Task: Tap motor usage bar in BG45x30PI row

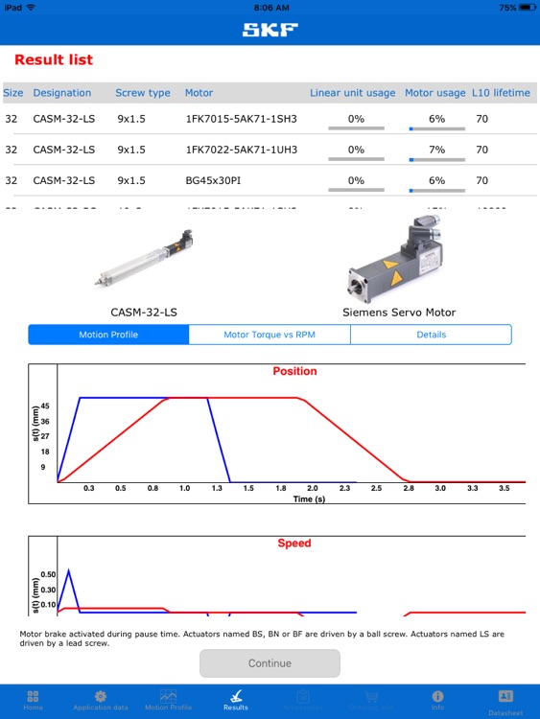Action: [436, 191]
